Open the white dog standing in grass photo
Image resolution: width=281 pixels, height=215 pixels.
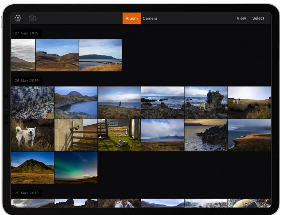tap(33, 135)
